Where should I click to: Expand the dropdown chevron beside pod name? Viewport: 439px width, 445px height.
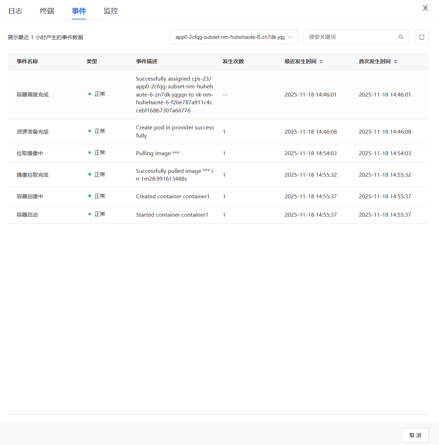(x=290, y=37)
